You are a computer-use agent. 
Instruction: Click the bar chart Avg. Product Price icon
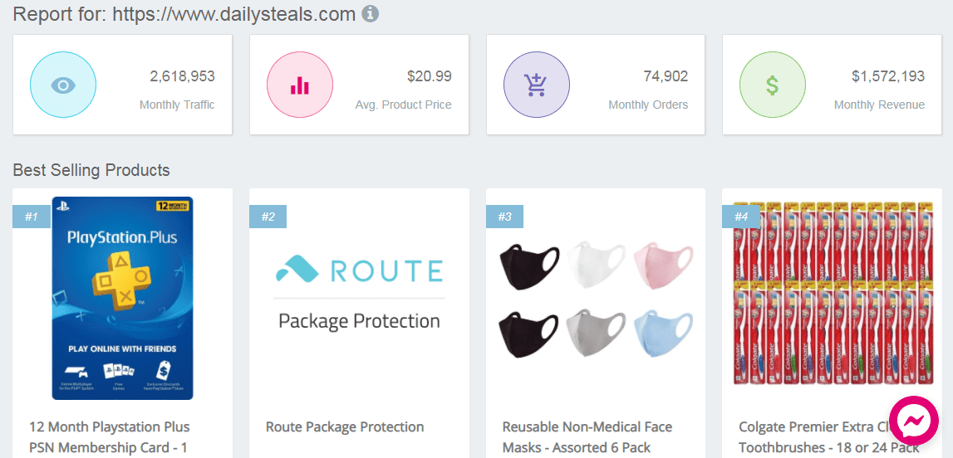(300, 85)
